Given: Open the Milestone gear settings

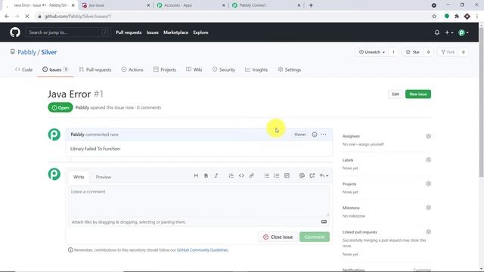Looking at the screenshot, I should point(428,208).
